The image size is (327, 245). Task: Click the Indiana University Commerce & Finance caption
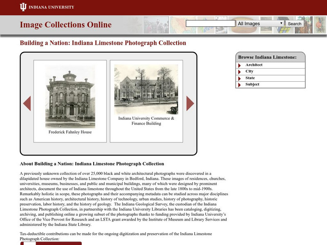click(x=146, y=121)
